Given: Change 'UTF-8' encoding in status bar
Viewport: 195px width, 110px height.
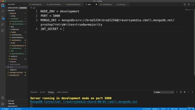Looking at the screenshot, I should point(163,109).
